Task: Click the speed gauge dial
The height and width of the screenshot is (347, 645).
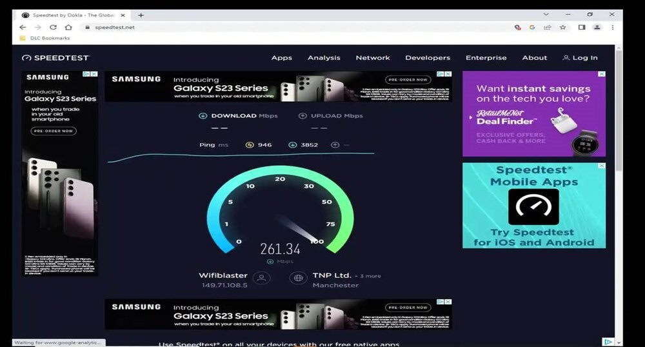Action: coord(280,210)
